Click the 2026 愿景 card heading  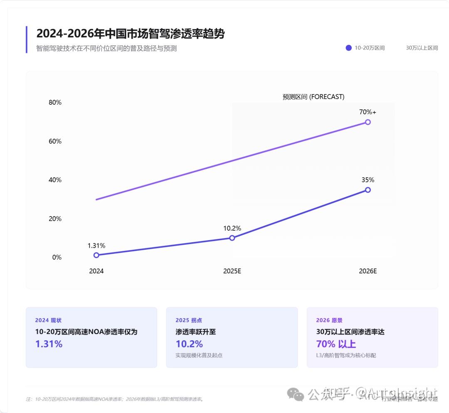329,320
